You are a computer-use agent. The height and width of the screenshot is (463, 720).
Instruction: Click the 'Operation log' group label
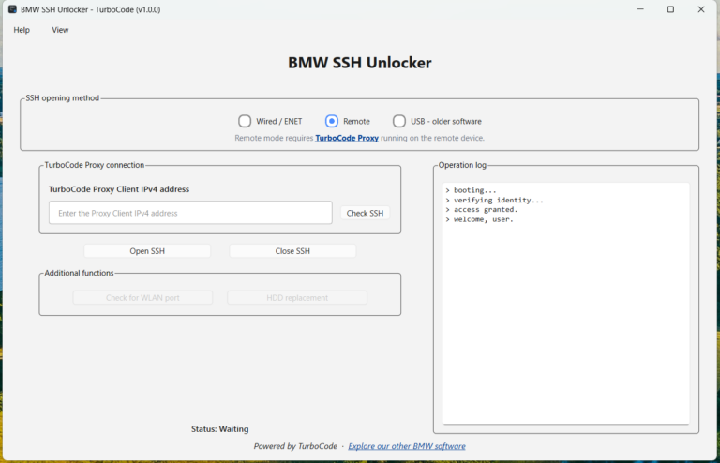point(462,165)
